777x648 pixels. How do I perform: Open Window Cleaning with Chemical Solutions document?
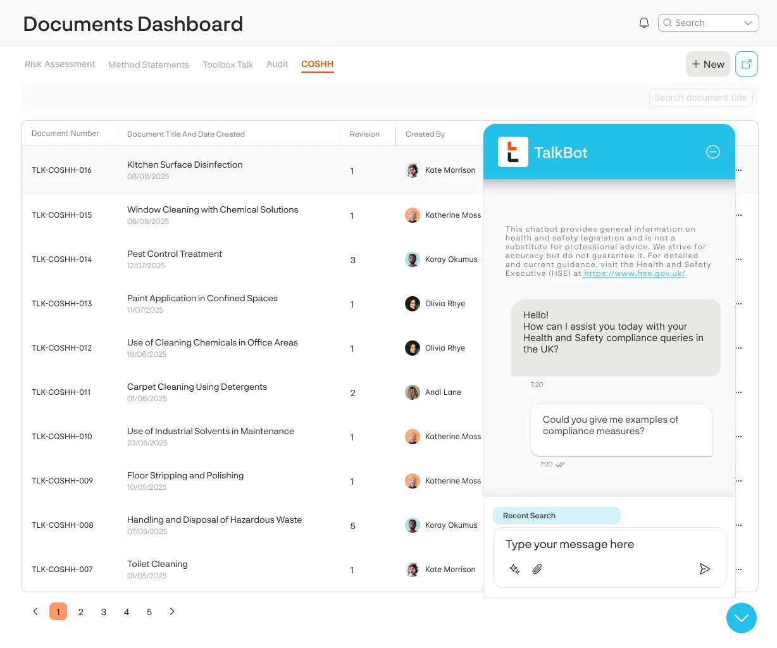tap(213, 209)
